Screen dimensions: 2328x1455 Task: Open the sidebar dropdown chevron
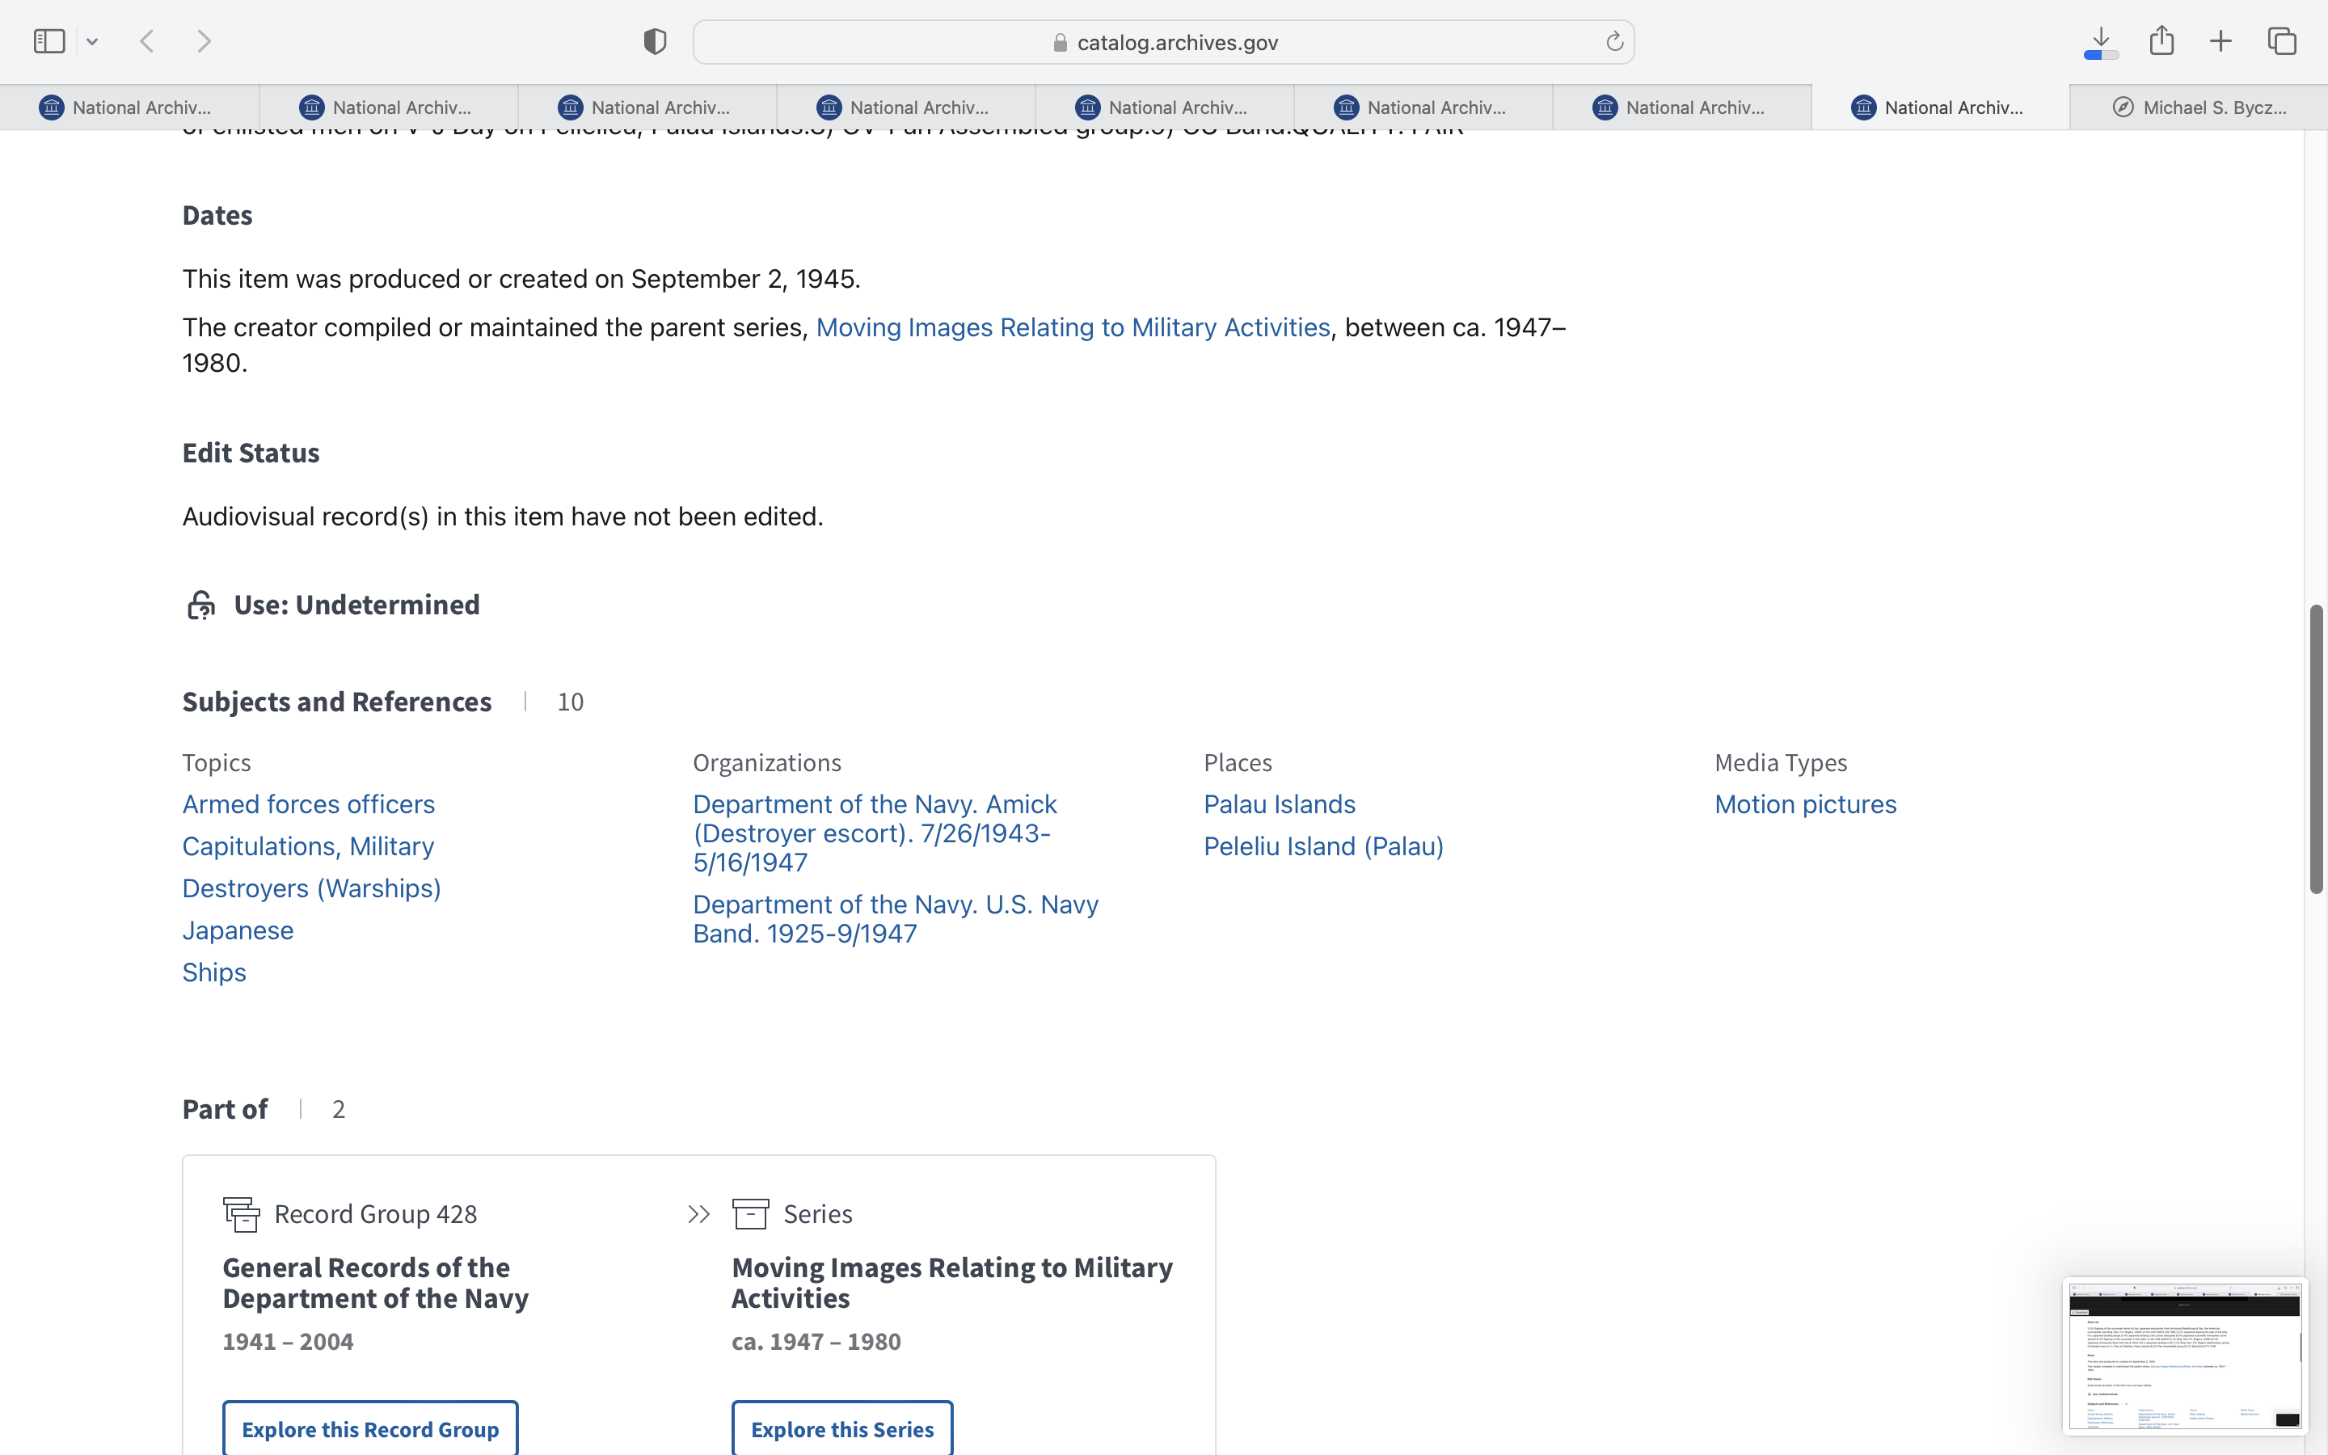(x=92, y=41)
